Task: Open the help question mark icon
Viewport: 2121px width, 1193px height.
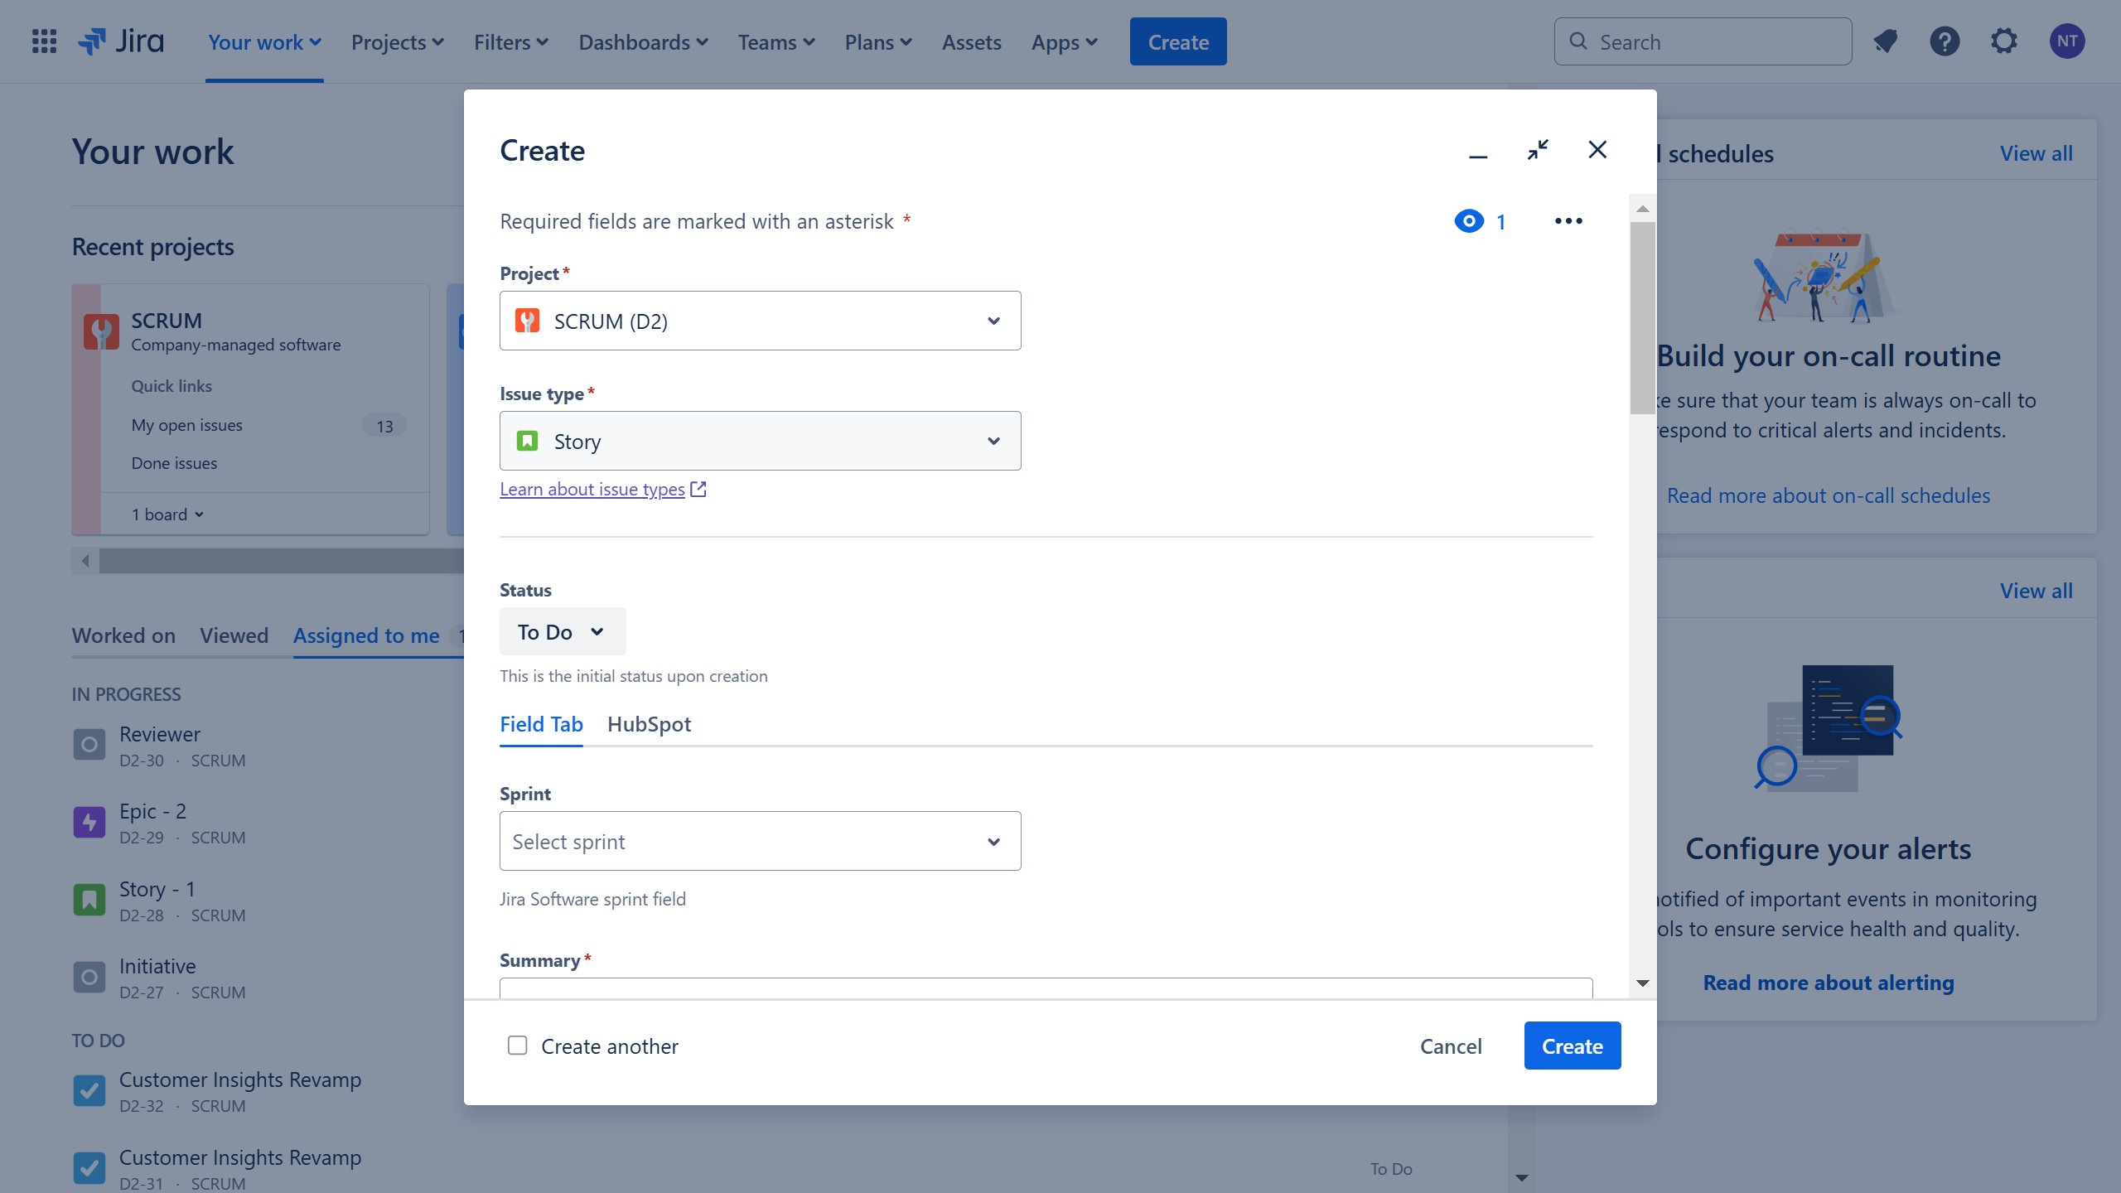Action: click(x=1945, y=41)
